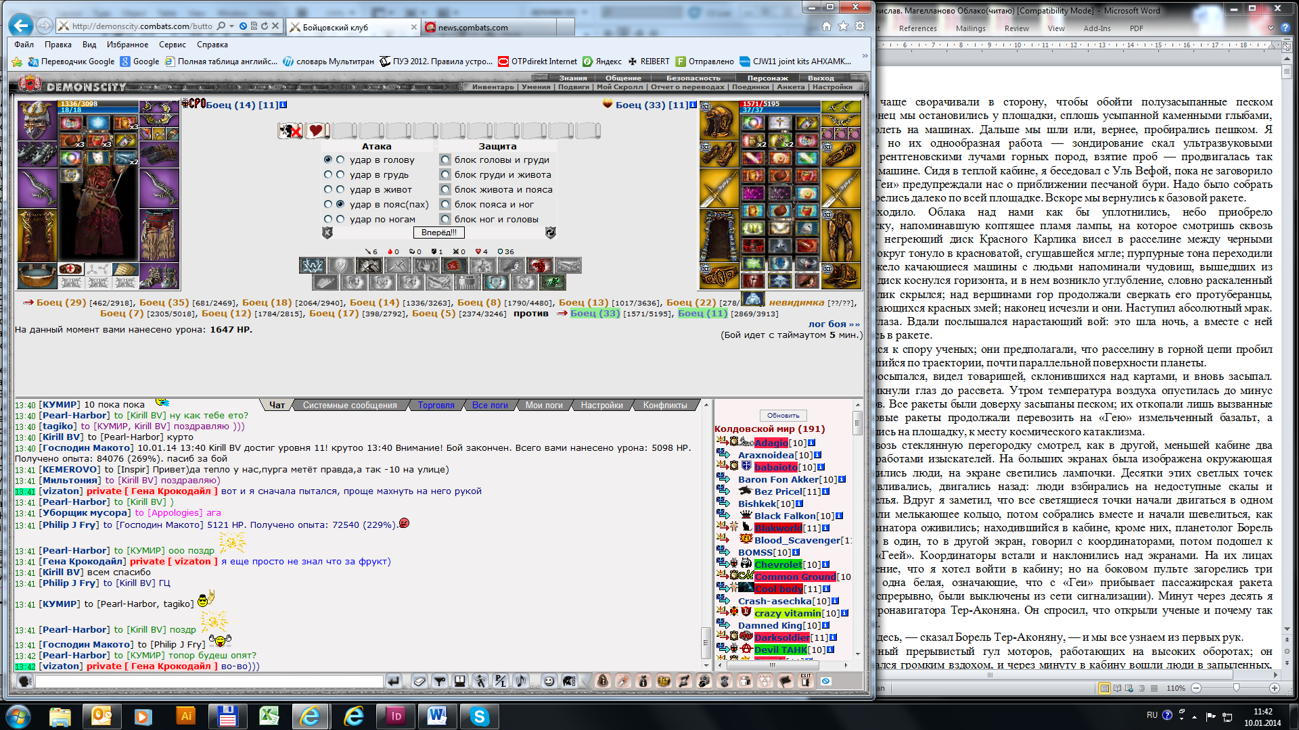Screen dimensions: 1299x730
Task: Use the glowing cyan shield skill icon
Action: pyautogui.click(x=496, y=282)
